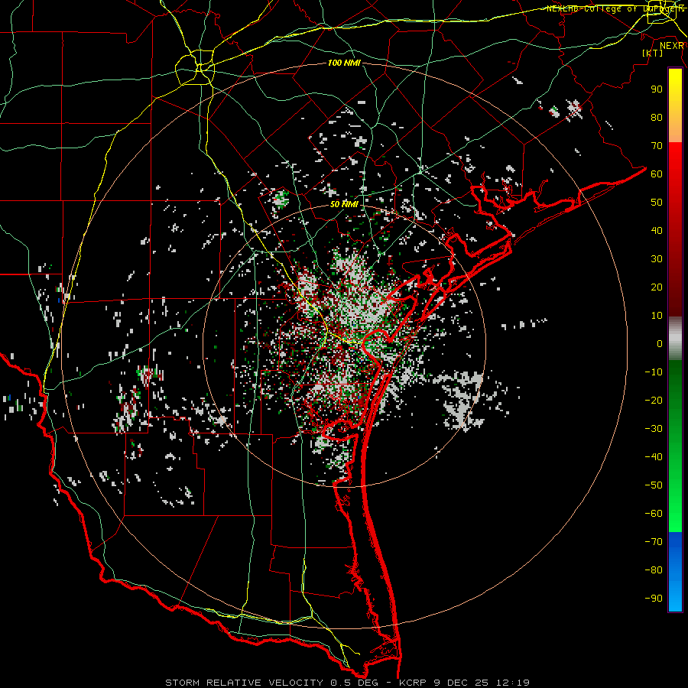Select the positive 20 scale value

pyautogui.click(x=657, y=287)
